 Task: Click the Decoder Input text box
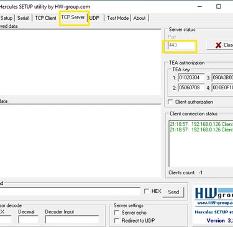(x=72, y=220)
